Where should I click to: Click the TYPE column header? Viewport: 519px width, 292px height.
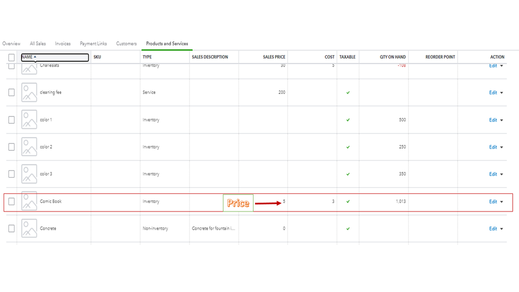tap(147, 57)
